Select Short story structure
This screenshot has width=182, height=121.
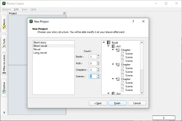point(53,43)
